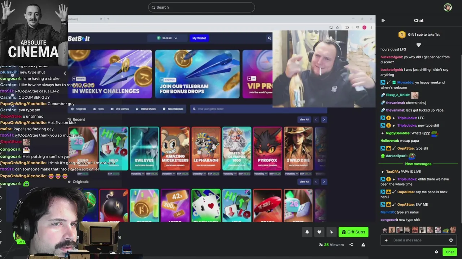Image resolution: width=462 pixels, height=259 pixels.
Task: Click the BetBolt search magnifier icon
Action: coord(269,38)
